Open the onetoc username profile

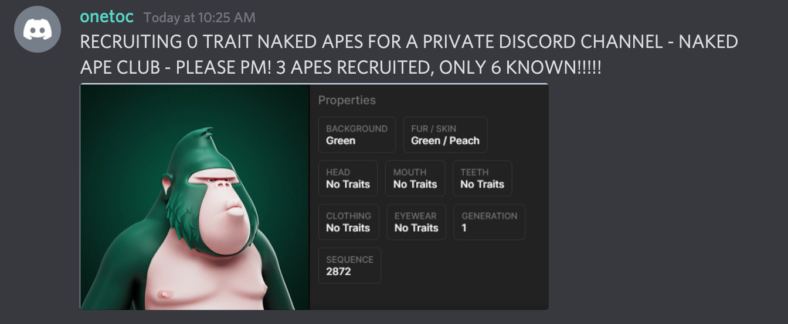point(108,16)
